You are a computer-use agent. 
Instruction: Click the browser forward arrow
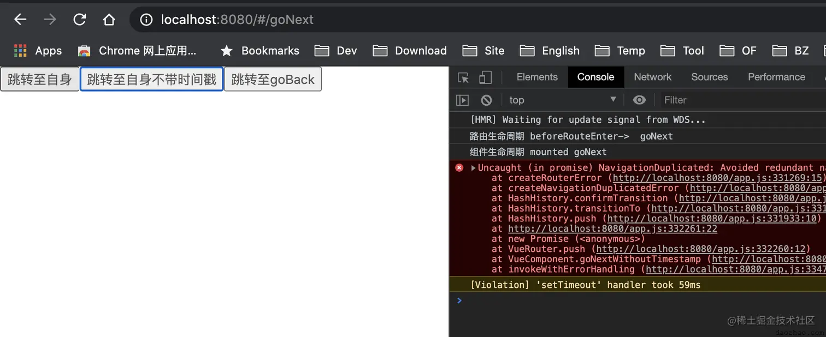pos(50,20)
